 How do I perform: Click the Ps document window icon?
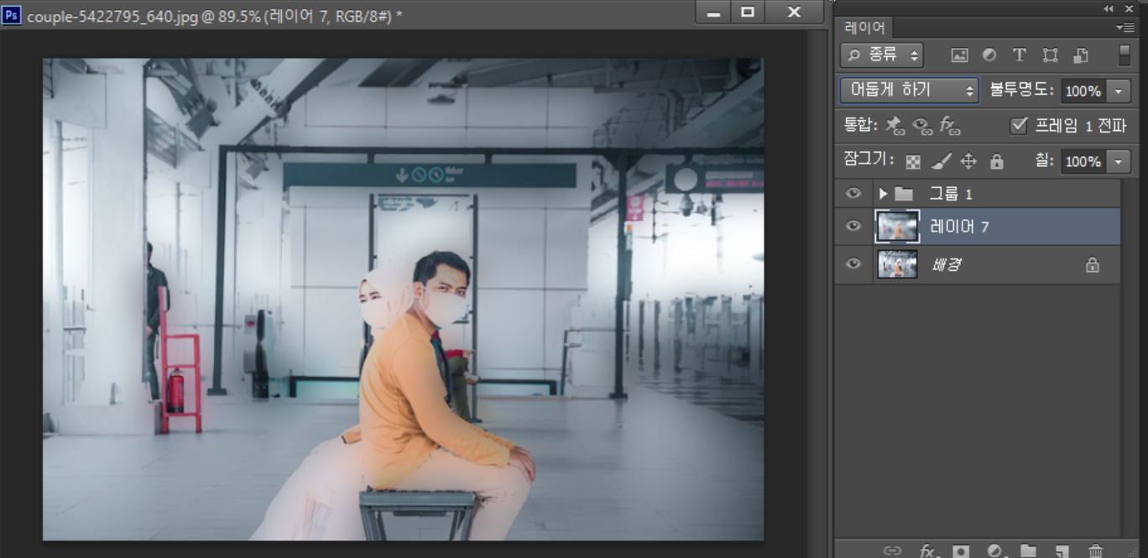coord(12,14)
